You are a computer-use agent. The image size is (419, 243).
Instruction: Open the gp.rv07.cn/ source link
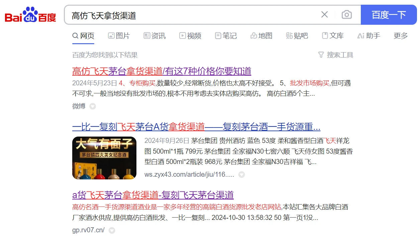88,230
